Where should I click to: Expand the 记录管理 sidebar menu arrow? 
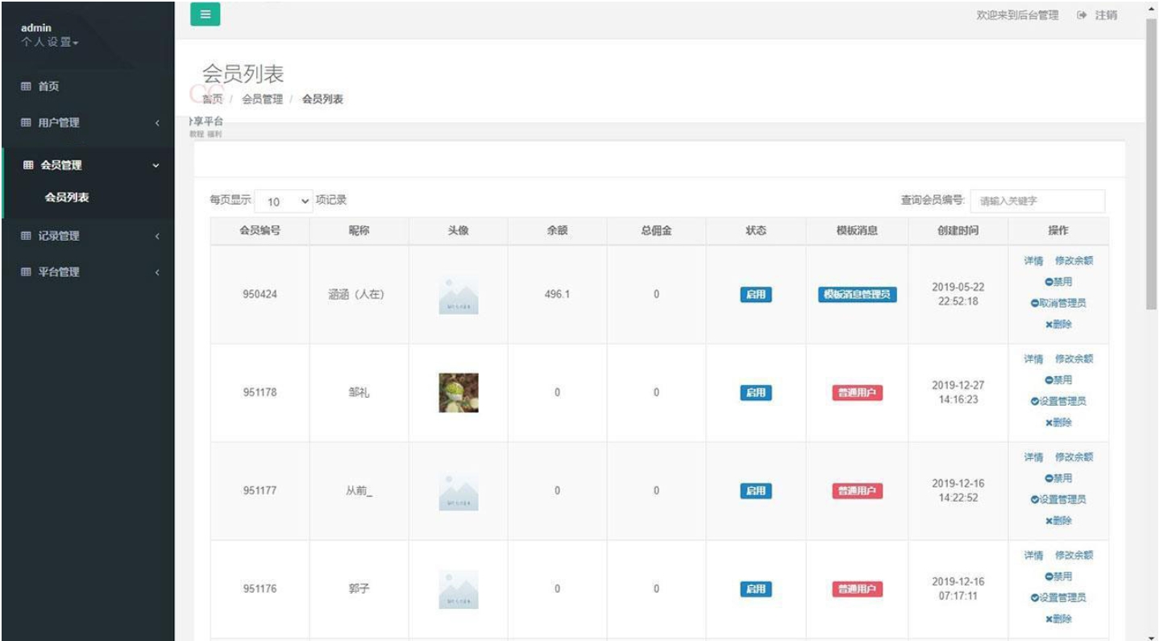[x=157, y=237]
